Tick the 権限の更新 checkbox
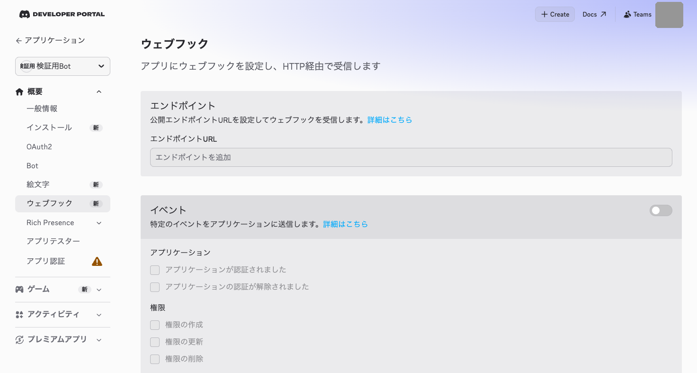Screen dimensions: 697x373 point(155,342)
